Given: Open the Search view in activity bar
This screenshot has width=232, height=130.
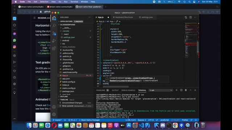Looking at the screenshot, I should [54, 26].
